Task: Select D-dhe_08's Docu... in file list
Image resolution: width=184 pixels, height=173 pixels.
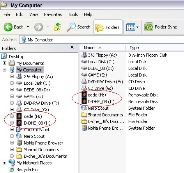Action: click(x=106, y=121)
